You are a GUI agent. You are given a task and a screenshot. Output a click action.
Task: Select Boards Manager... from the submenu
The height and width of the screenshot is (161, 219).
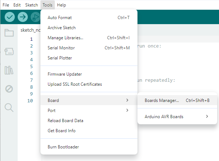[162, 100]
